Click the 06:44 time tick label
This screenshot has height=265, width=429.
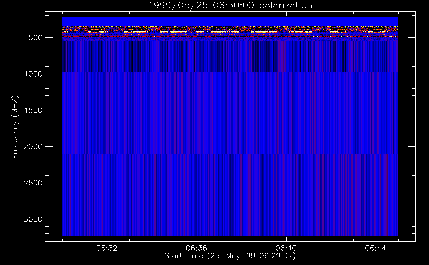(x=376, y=248)
